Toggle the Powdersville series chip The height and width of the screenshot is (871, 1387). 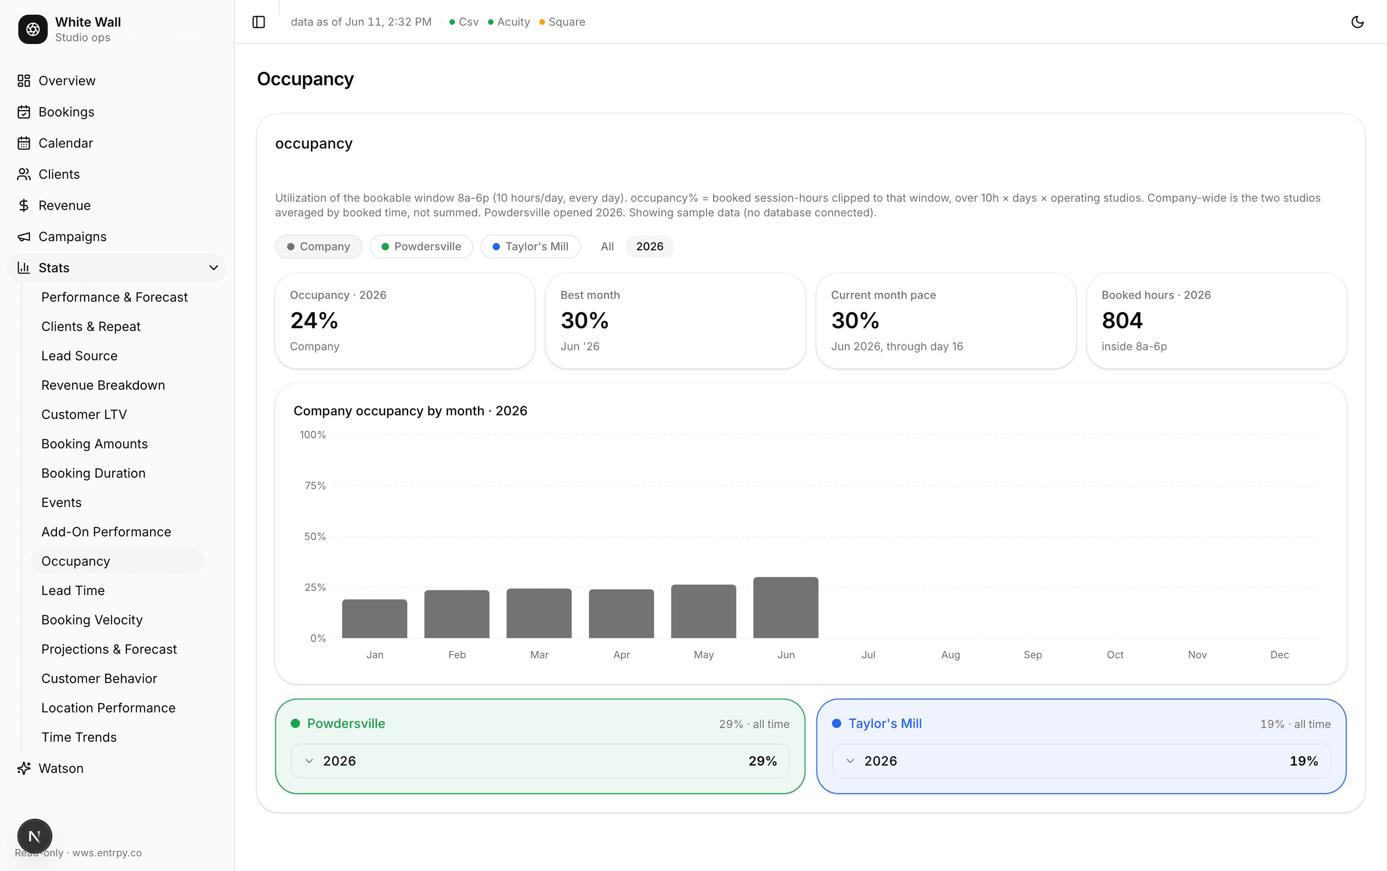(421, 246)
